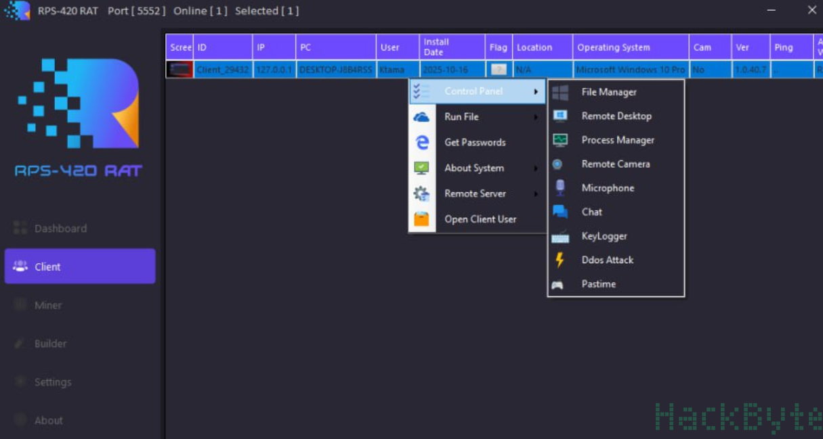Click the Microsoft Windows 10 Pro cell
The image size is (823, 439).
(631, 70)
